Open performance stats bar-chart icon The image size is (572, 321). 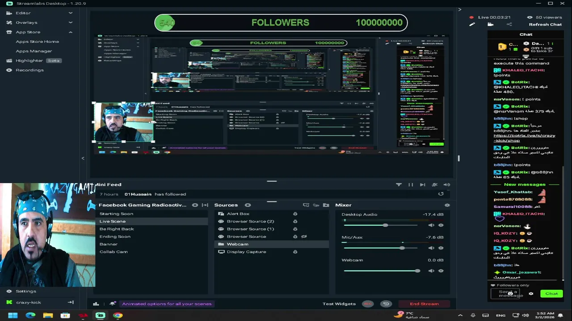point(96,304)
